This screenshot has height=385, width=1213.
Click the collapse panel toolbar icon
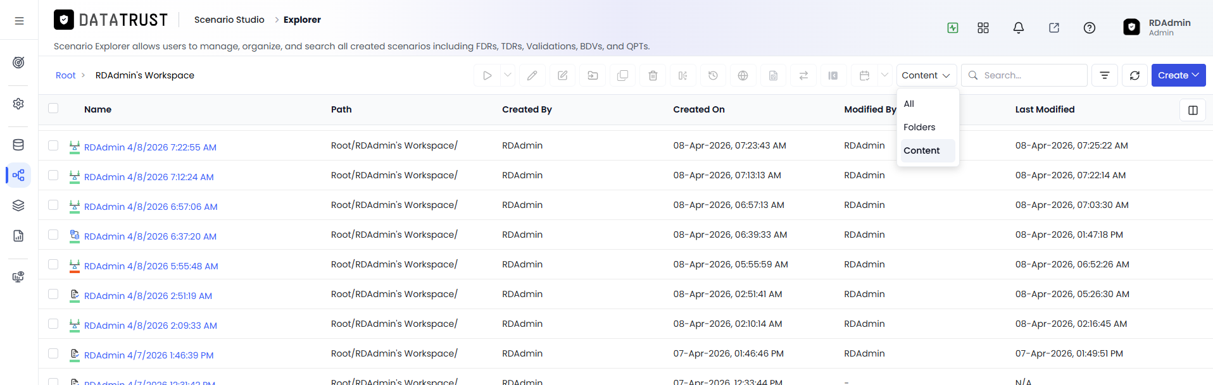click(833, 75)
